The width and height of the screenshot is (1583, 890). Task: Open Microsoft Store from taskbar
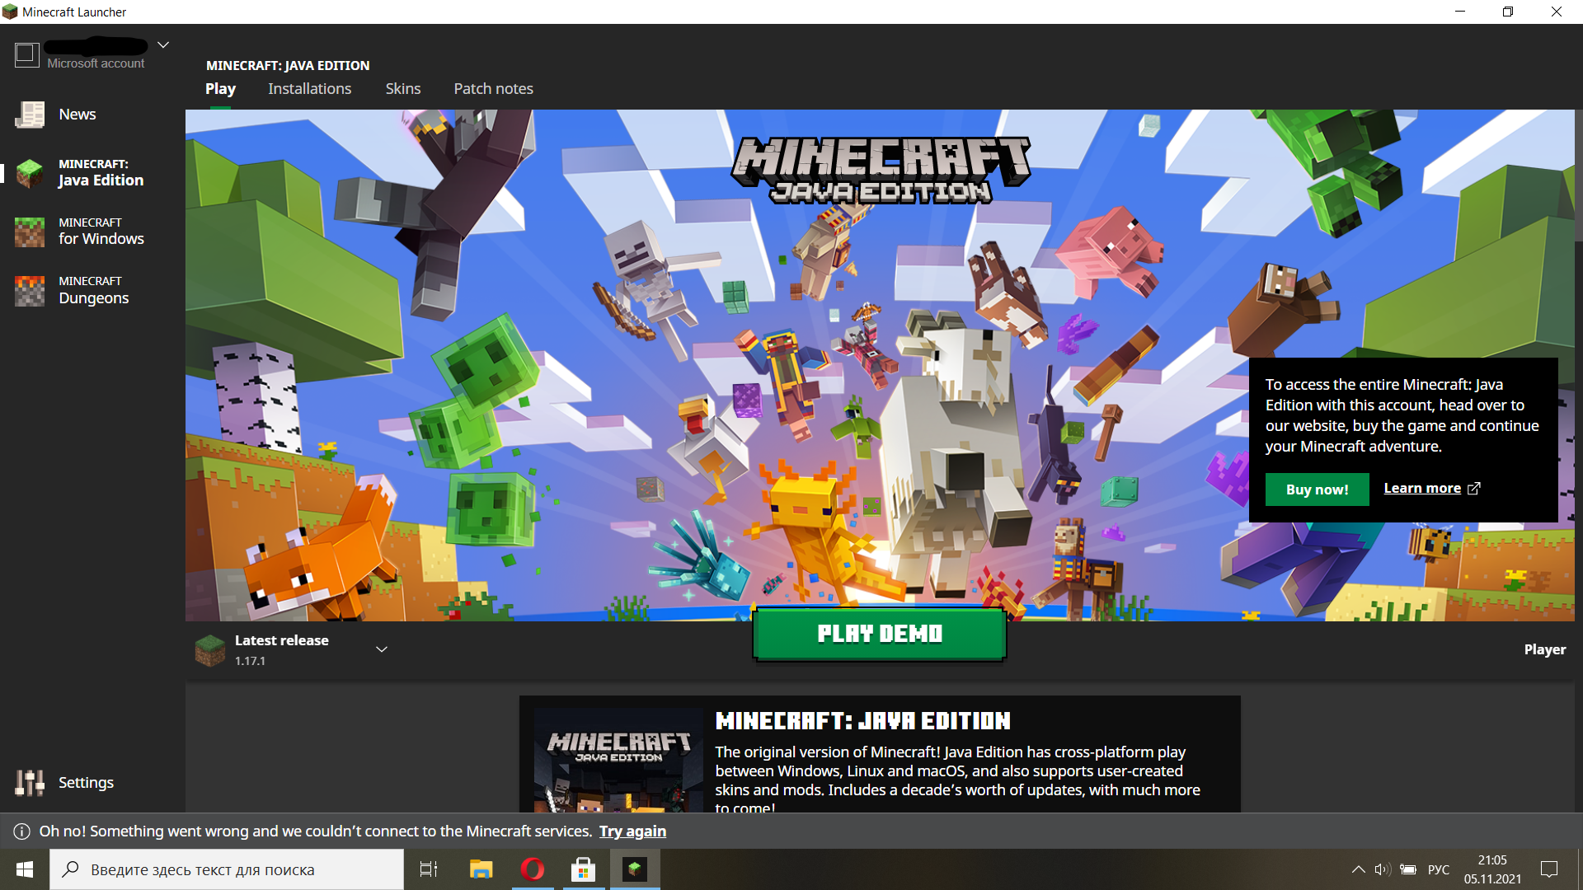(x=584, y=869)
